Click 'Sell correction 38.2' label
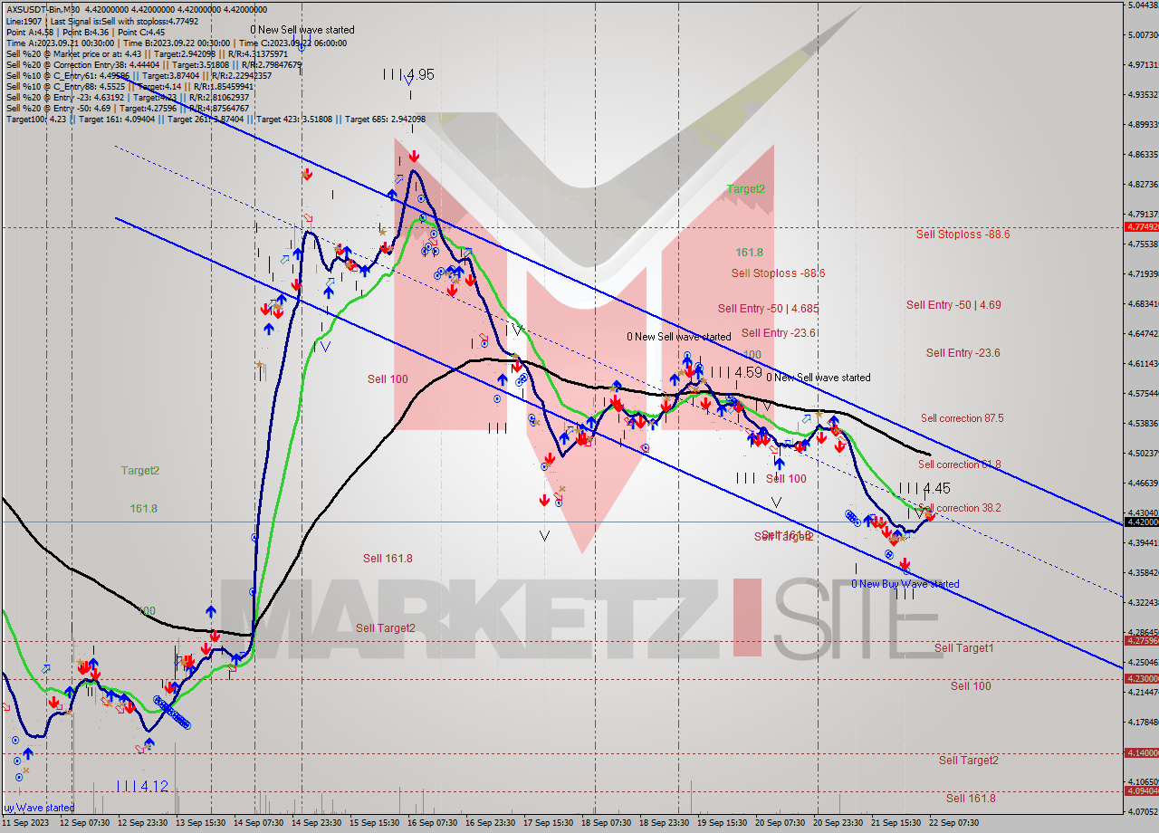This screenshot has width=1159, height=833. click(960, 508)
